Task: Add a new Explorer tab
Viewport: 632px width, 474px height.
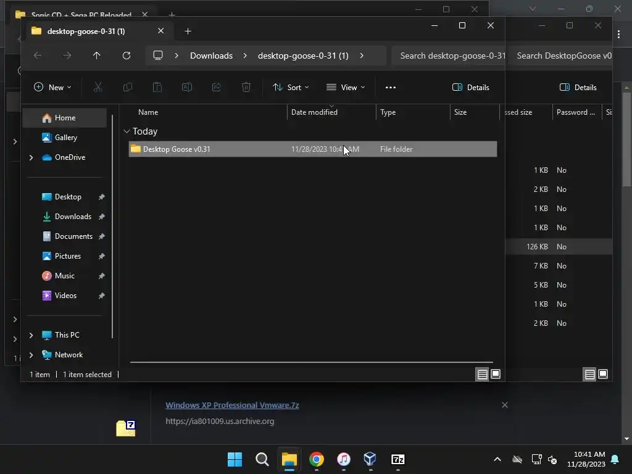Action: pyautogui.click(x=188, y=31)
